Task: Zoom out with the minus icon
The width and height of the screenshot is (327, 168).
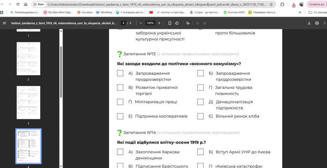Action: pyautogui.click(x=141, y=23)
